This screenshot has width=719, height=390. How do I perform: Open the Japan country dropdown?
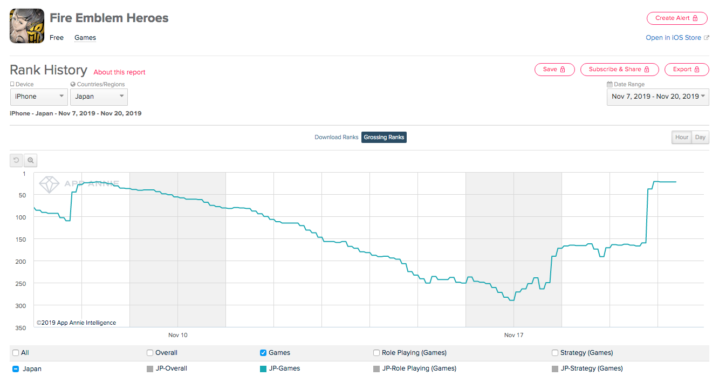(99, 97)
